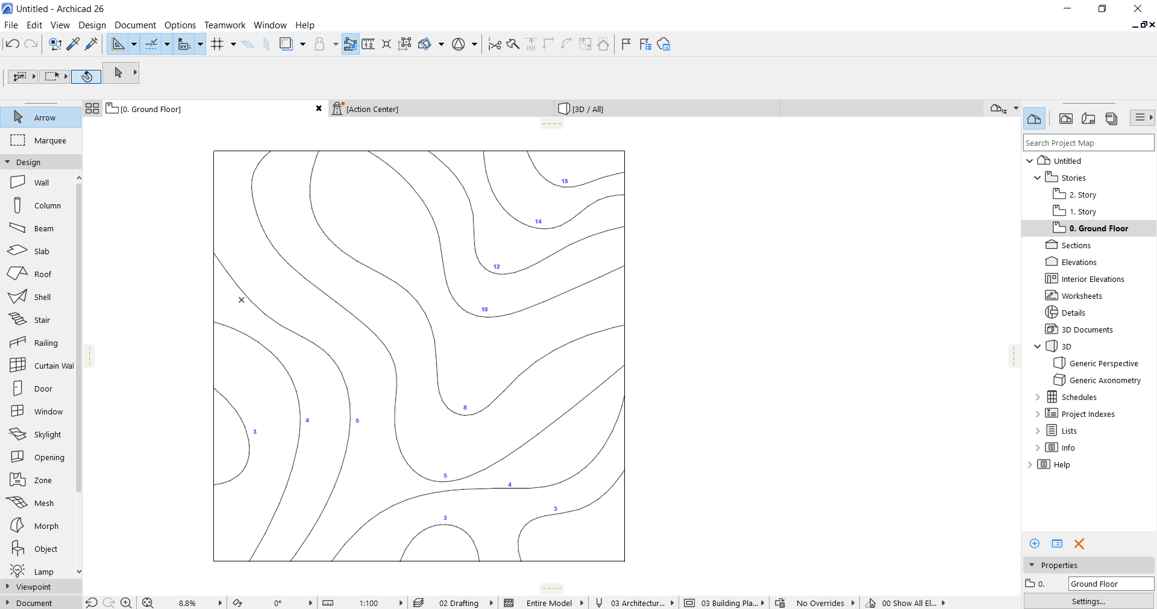Collapse the Stories tree node
This screenshot has width=1157, height=609.
(1037, 178)
